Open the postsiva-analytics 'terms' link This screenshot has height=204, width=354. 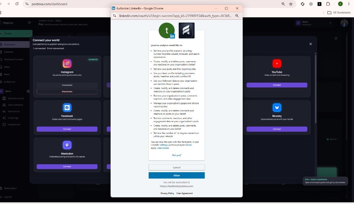coord(189,145)
